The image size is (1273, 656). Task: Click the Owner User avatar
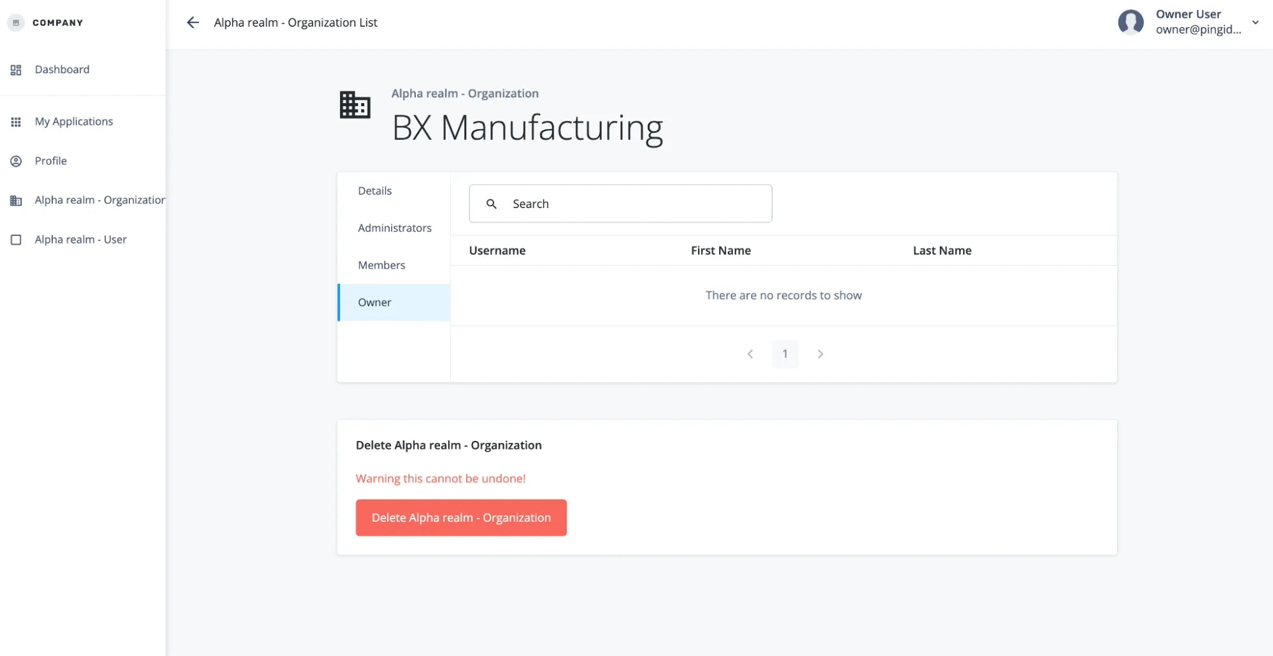(x=1130, y=22)
